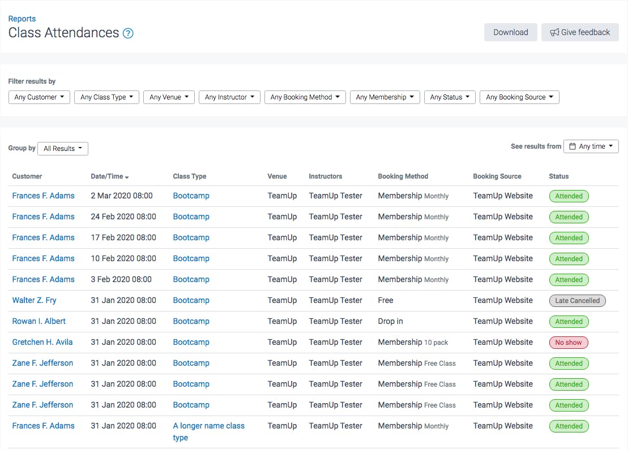628x450 pixels.
Task: Open the Any Membership filter dropdown
Action: pos(385,97)
